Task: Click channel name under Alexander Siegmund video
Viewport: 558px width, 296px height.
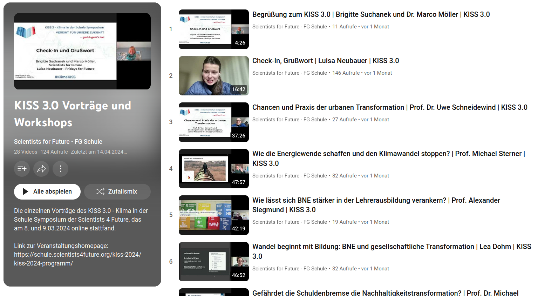Action: pos(290,222)
